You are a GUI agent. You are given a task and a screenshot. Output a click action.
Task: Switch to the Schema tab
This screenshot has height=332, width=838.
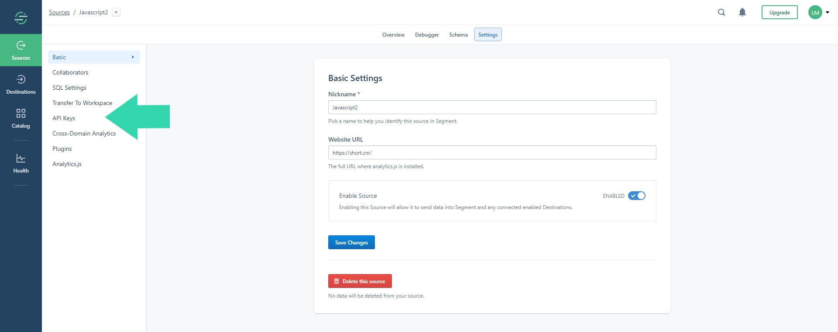tap(458, 35)
